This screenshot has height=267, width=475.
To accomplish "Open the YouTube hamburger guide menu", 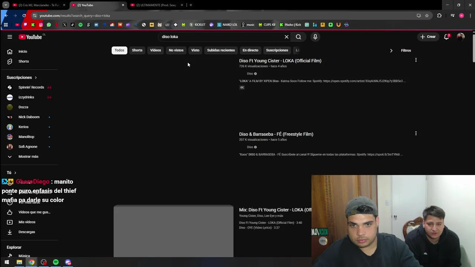I will [10, 37].
